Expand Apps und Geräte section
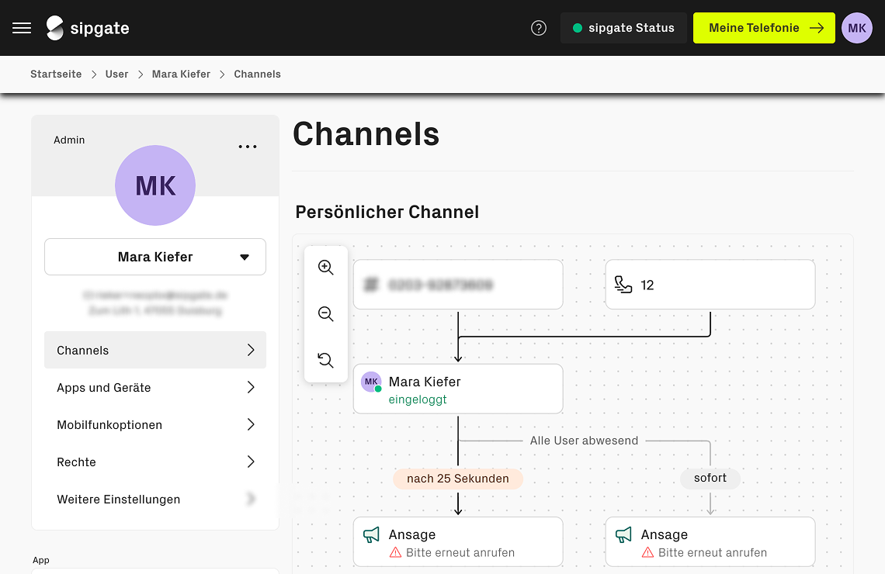 pos(155,387)
